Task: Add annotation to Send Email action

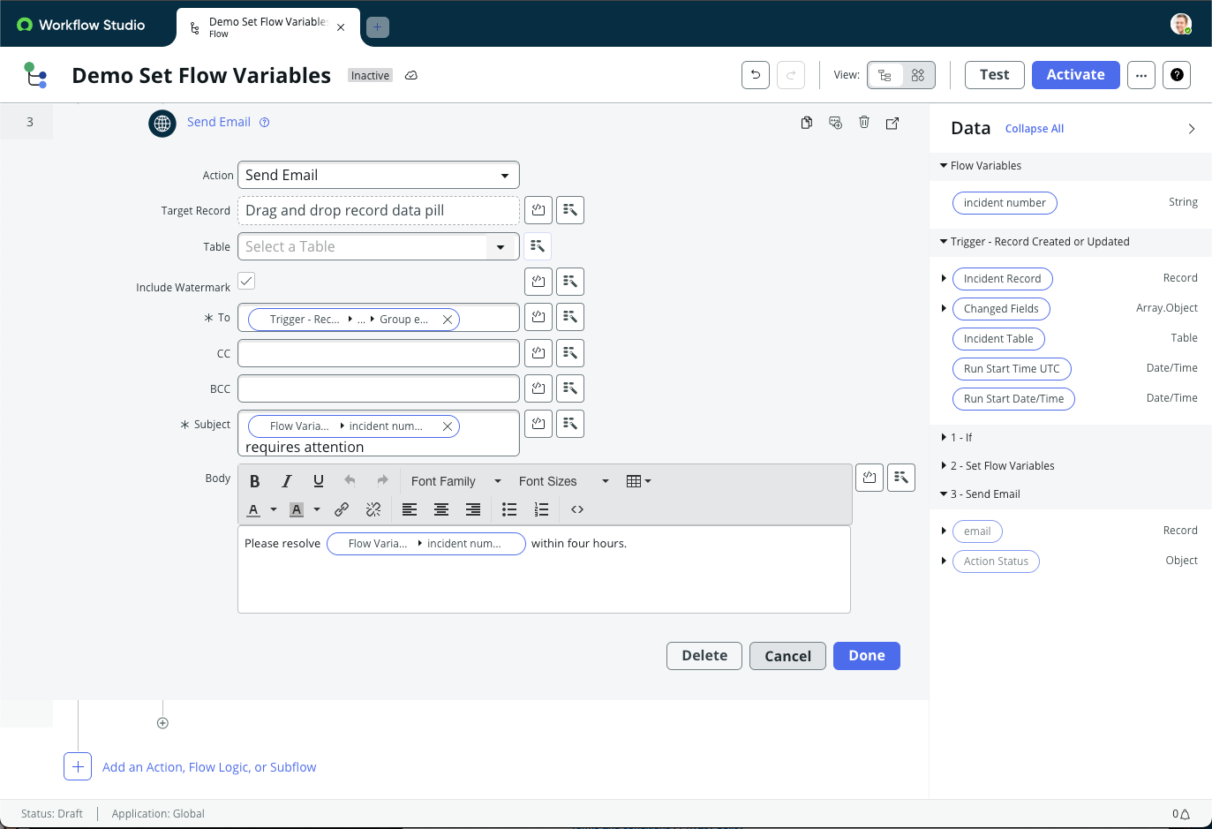Action: (x=835, y=123)
